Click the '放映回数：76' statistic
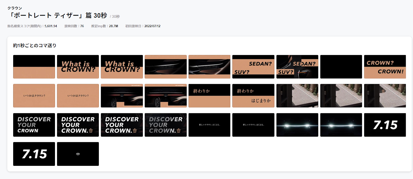Image resolution: width=413 pixels, height=179 pixels. [x=74, y=26]
